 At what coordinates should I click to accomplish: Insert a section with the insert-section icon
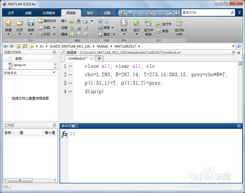[72, 21]
